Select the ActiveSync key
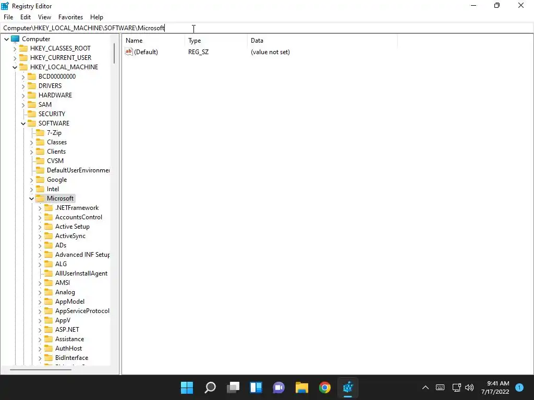534x400 pixels. pos(70,236)
